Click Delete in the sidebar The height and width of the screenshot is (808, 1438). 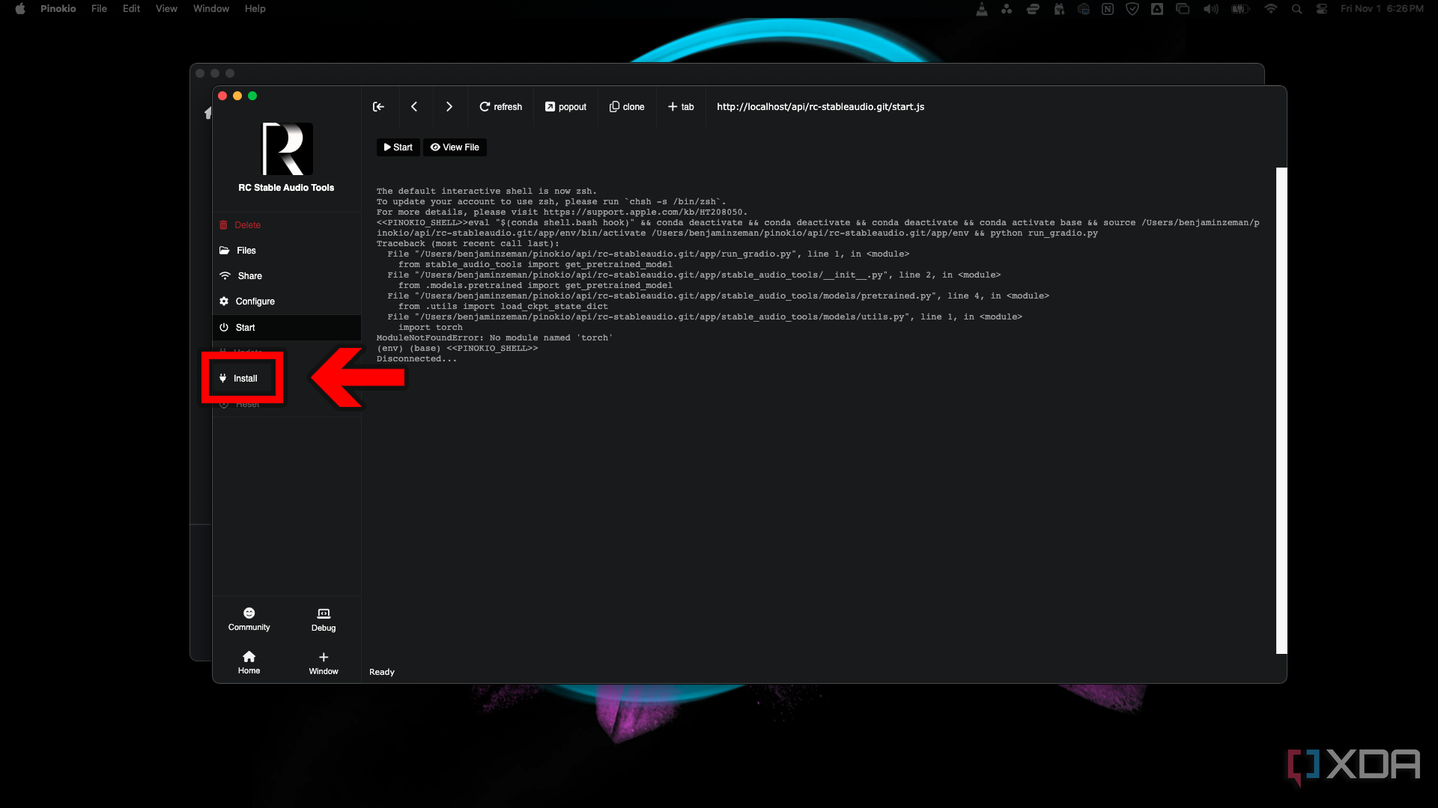[287, 225]
